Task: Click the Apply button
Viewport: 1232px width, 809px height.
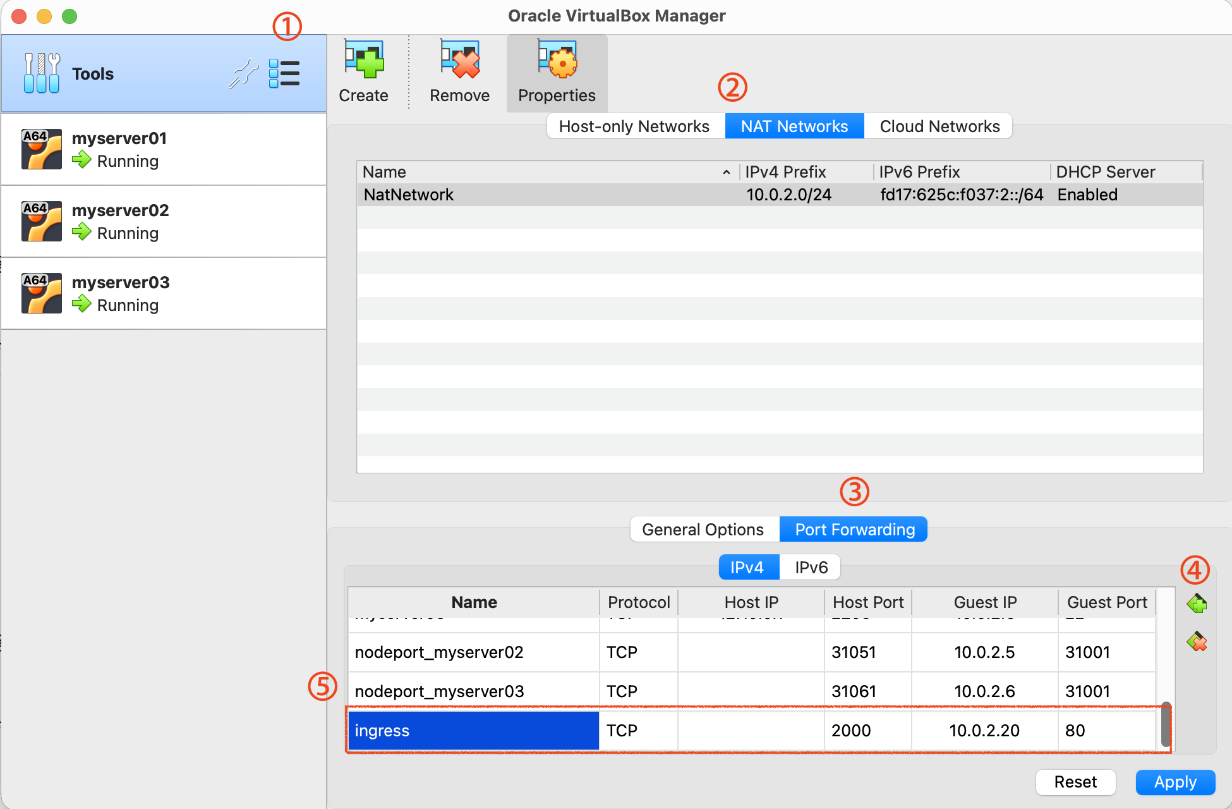Action: (x=1175, y=782)
